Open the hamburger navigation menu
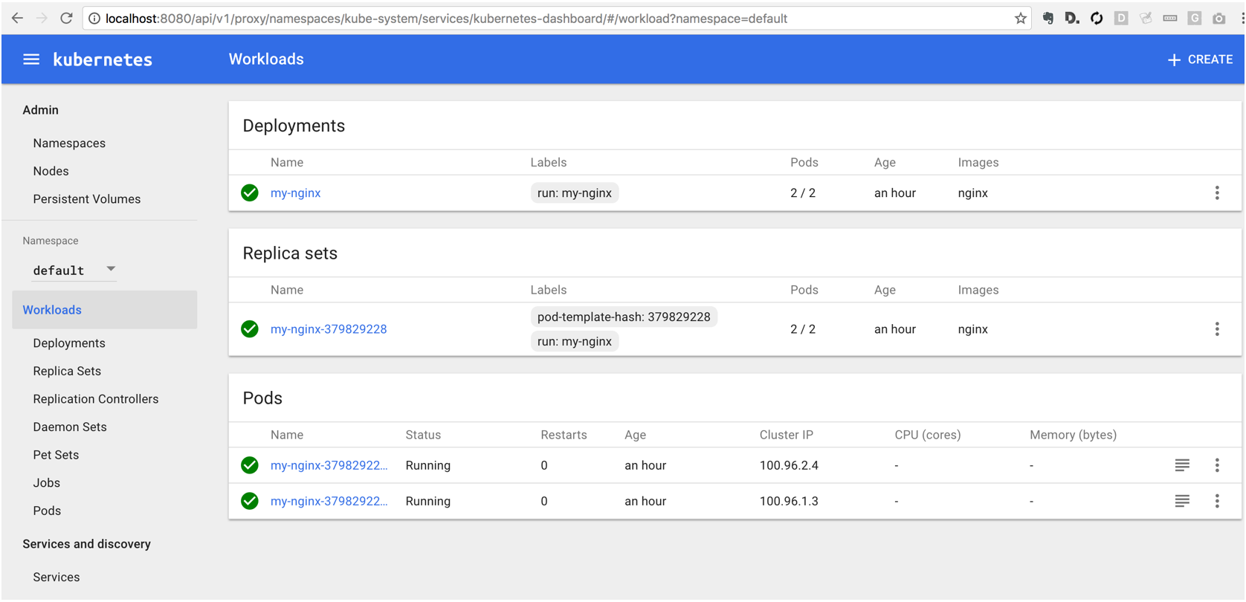The width and height of the screenshot is (1246, 602). point(31,59)
